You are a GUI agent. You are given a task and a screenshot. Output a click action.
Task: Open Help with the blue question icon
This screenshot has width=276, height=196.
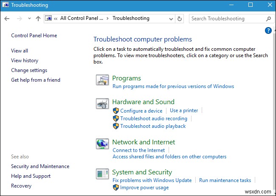(268, 30)
